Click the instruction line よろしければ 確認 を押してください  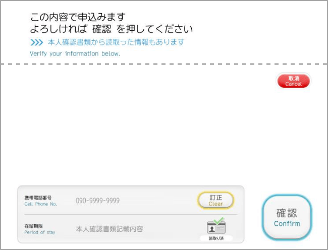(112, 29)
